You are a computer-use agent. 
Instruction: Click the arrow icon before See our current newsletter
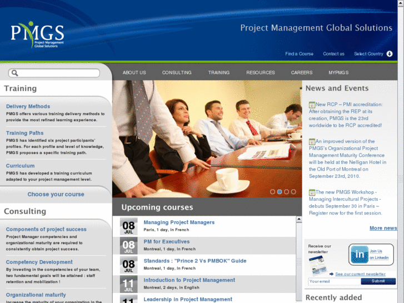[x=331, y=274]
